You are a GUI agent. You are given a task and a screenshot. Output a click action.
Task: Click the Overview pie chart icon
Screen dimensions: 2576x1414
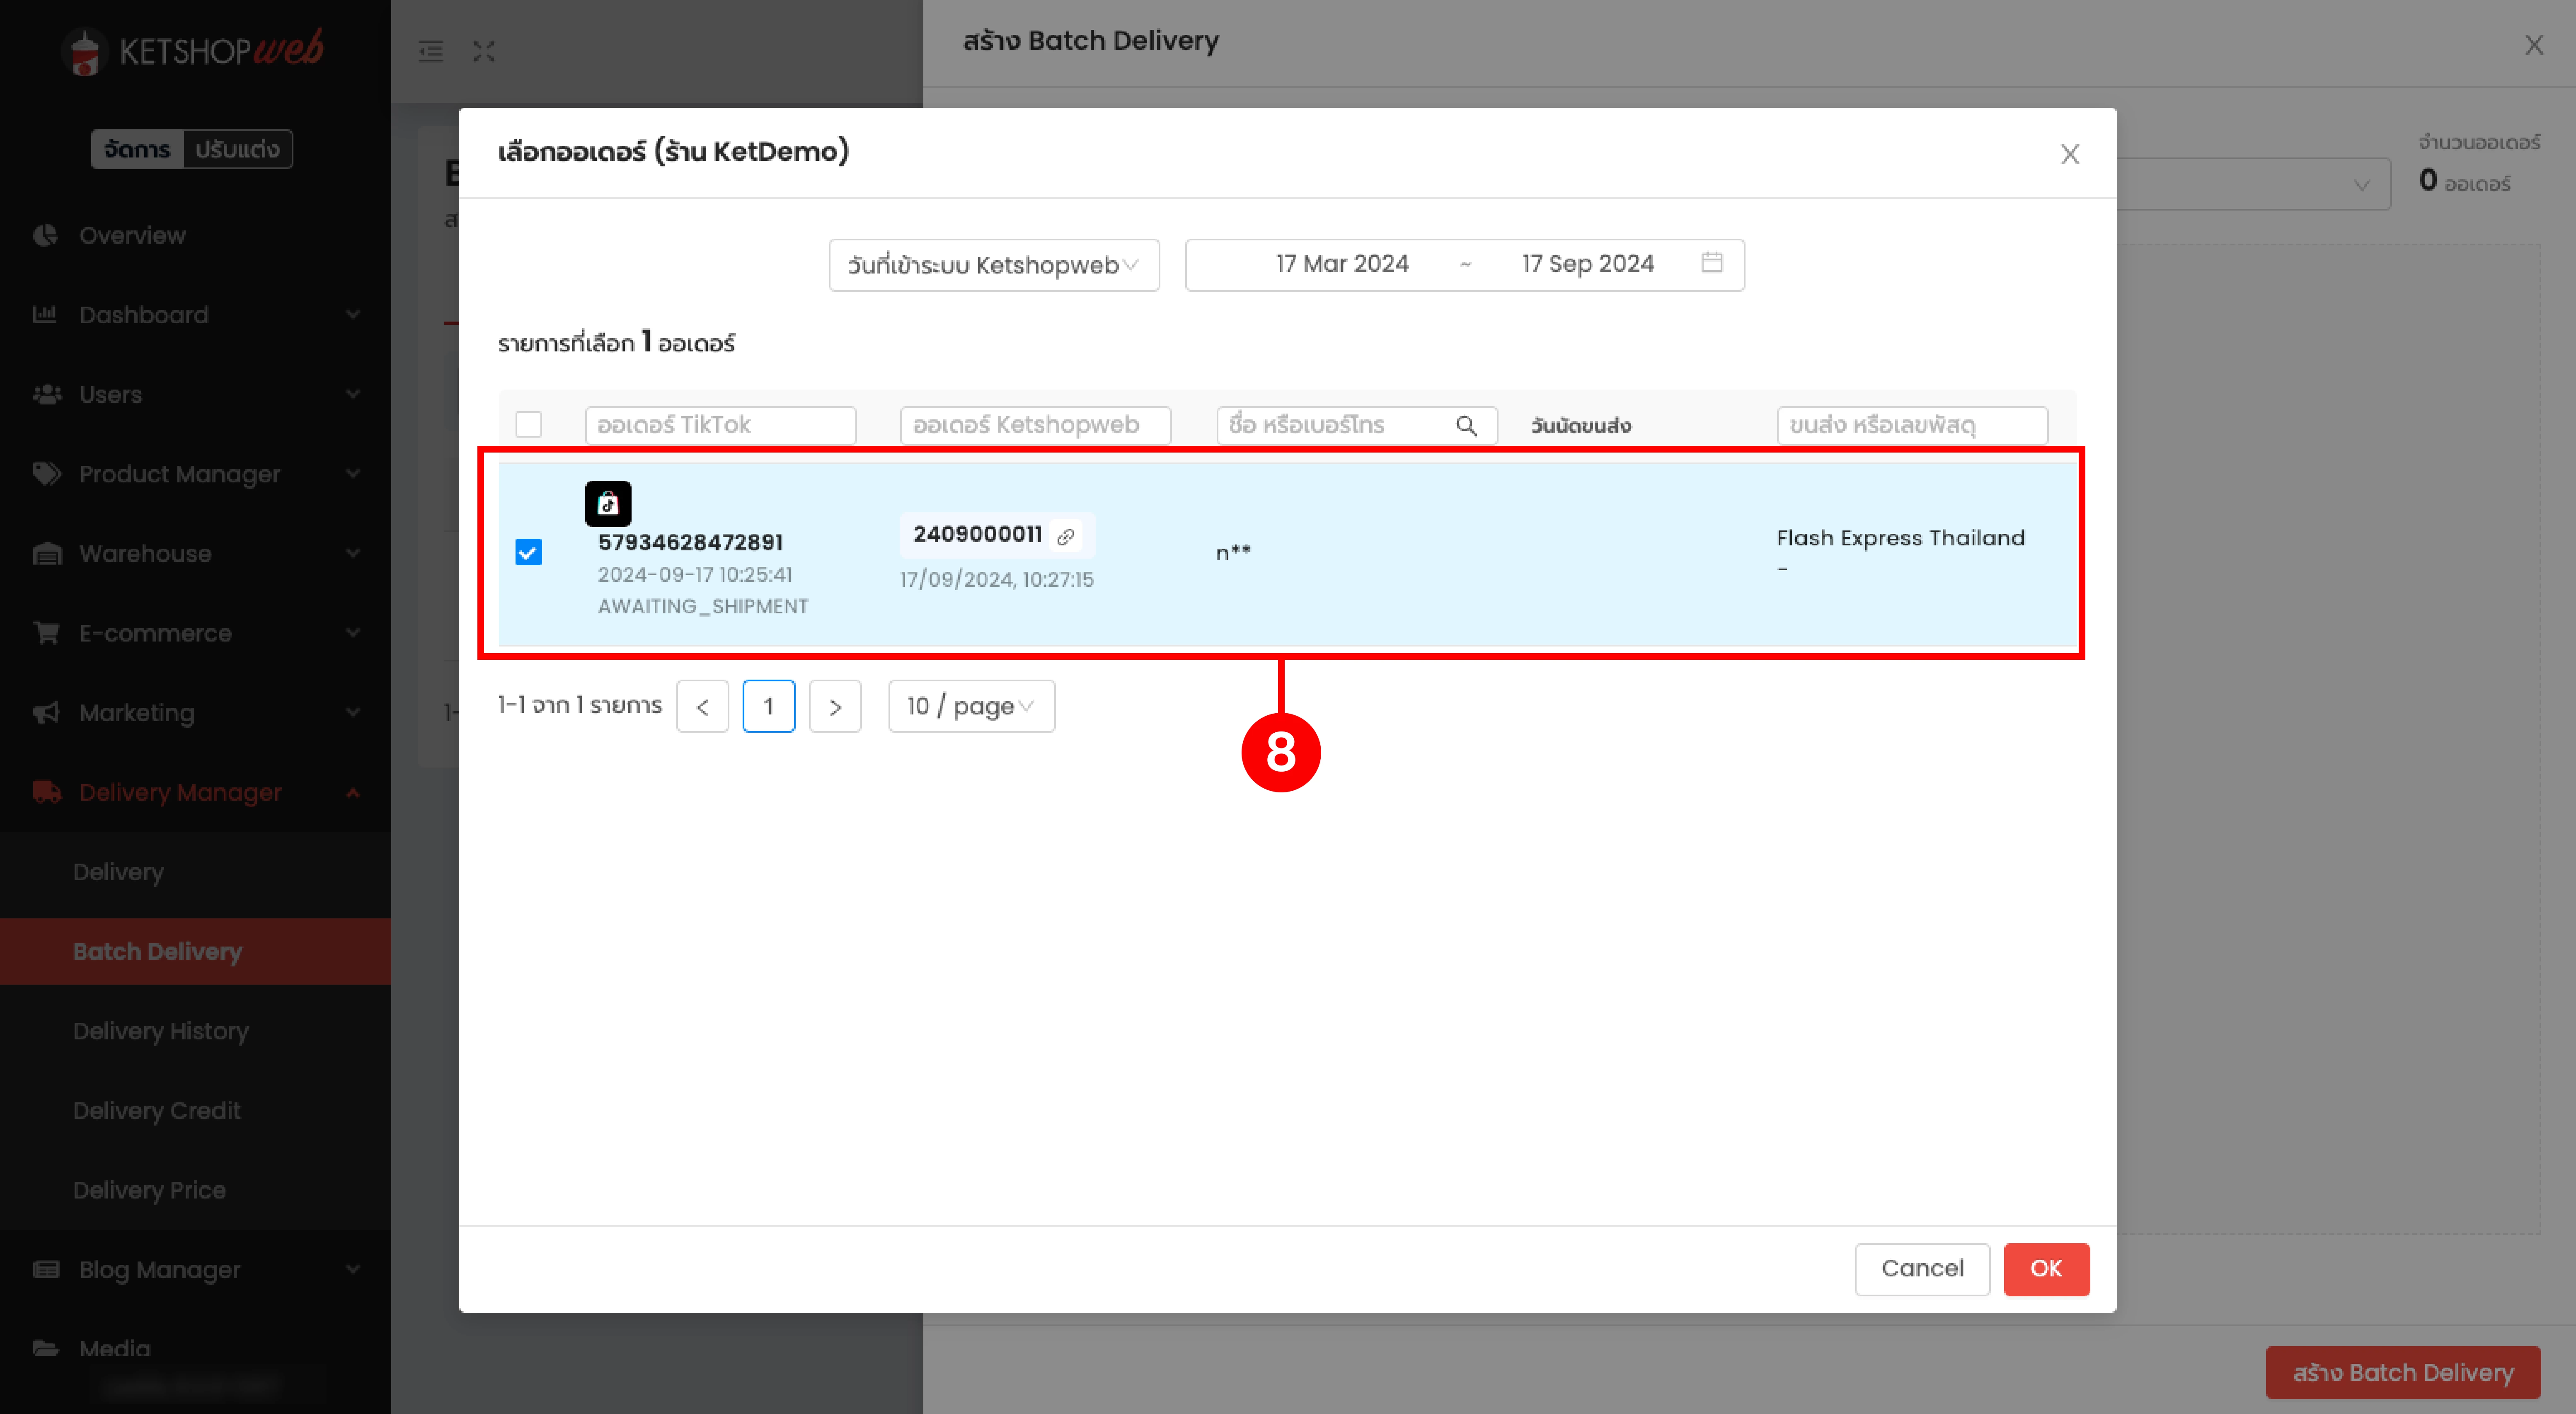coord(46,235)
